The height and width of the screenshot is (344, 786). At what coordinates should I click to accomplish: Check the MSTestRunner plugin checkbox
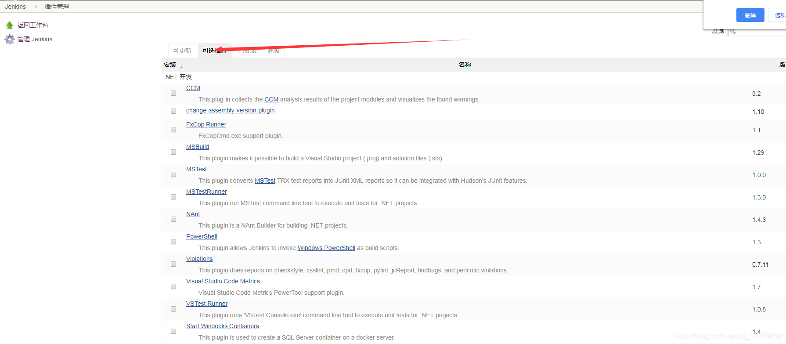pyautogui.click(x=173, y=197)
